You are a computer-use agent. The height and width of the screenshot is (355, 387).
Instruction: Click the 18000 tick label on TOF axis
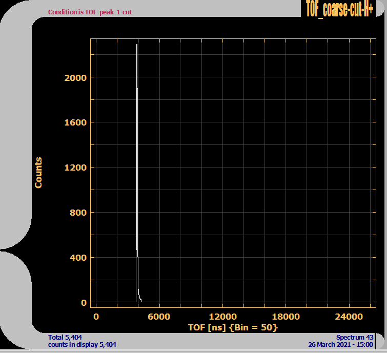tap(286, 317)
